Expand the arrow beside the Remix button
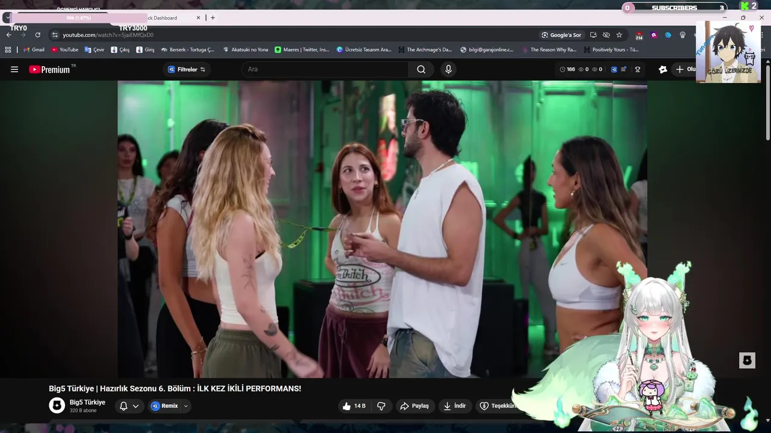Viewport: 771px width, 433px height. (x=186, y=406)
